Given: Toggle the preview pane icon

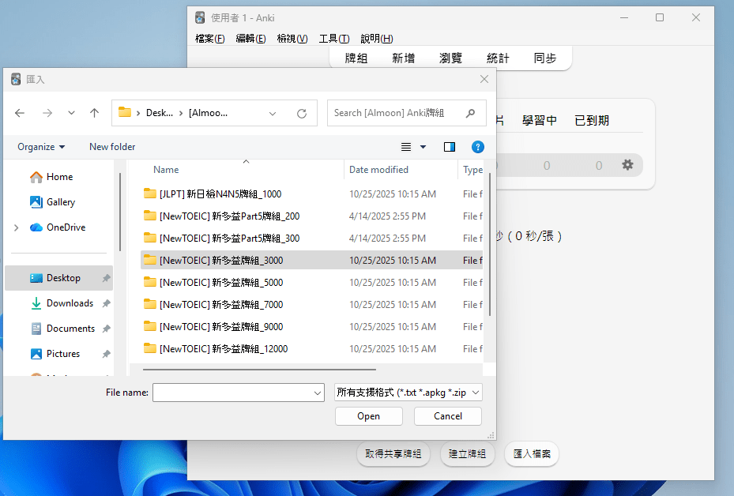Looking at the screenshot, I should (450, 147).
